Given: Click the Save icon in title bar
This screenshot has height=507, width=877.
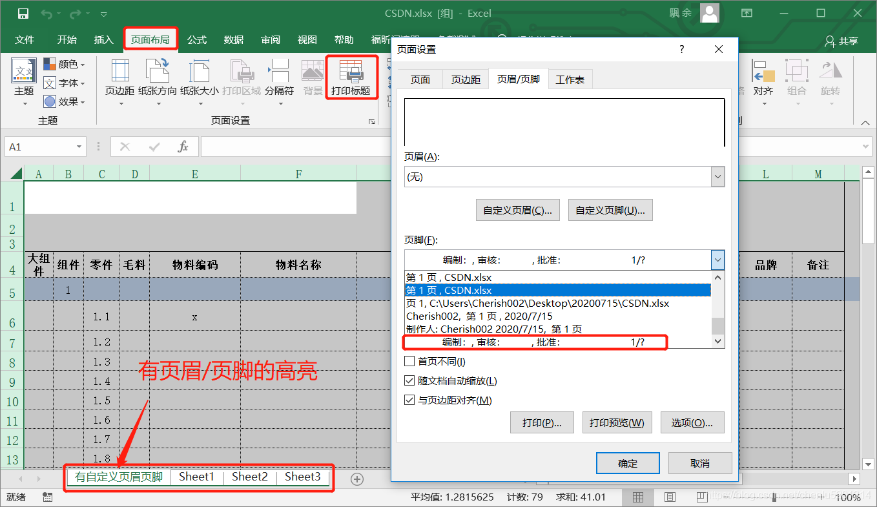Looking at the screenshot, I should click(x=23, y=13).
